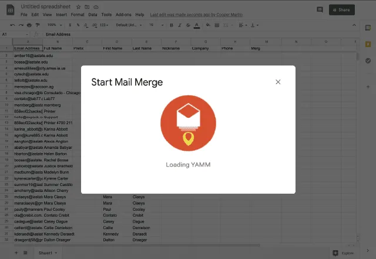The image size is (376, 259).
Task: Click the formula bar showing Email Address
Action: pyautogui.click(x=201, y=34)
